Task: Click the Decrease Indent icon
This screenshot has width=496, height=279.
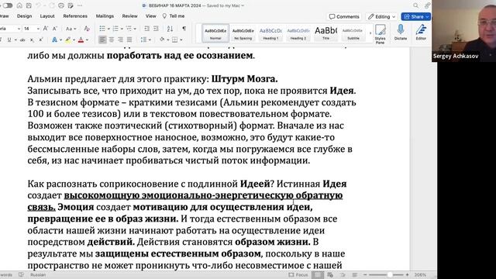Action: tap(146, 29)
